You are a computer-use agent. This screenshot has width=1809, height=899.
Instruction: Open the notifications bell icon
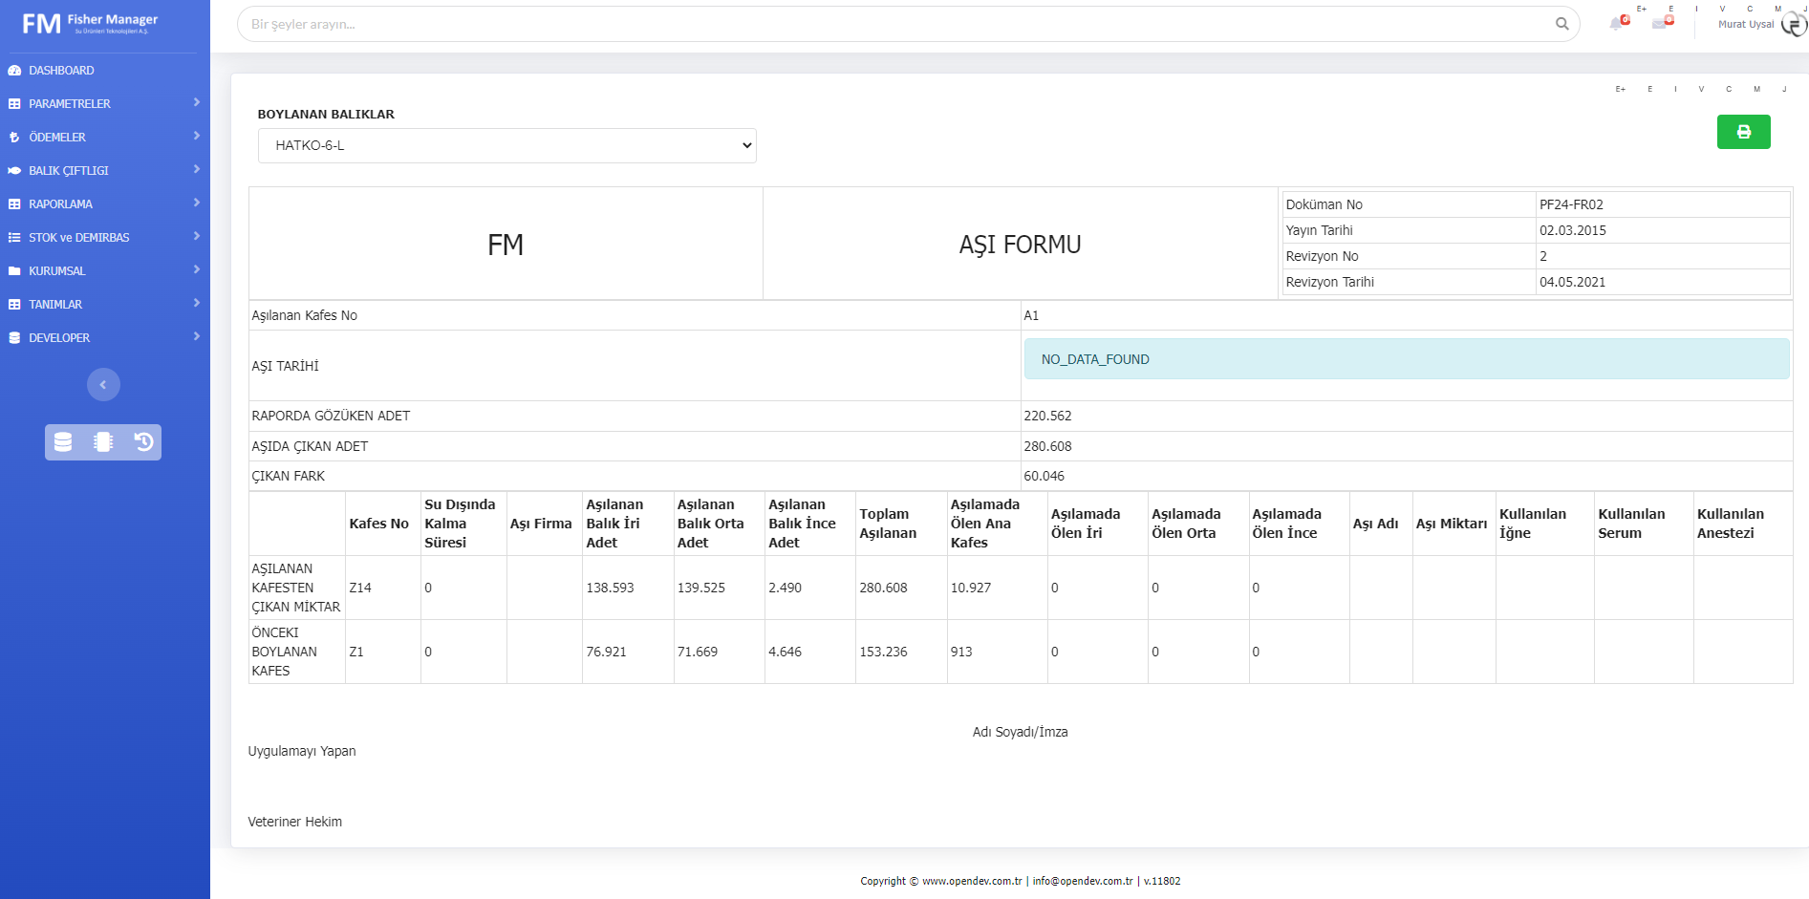(1617, 24)
